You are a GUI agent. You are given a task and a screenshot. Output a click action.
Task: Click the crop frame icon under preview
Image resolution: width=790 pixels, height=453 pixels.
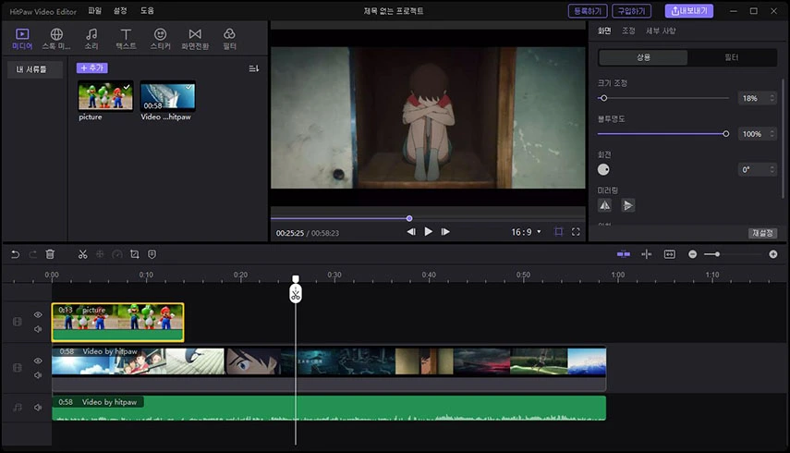point(559,232)
